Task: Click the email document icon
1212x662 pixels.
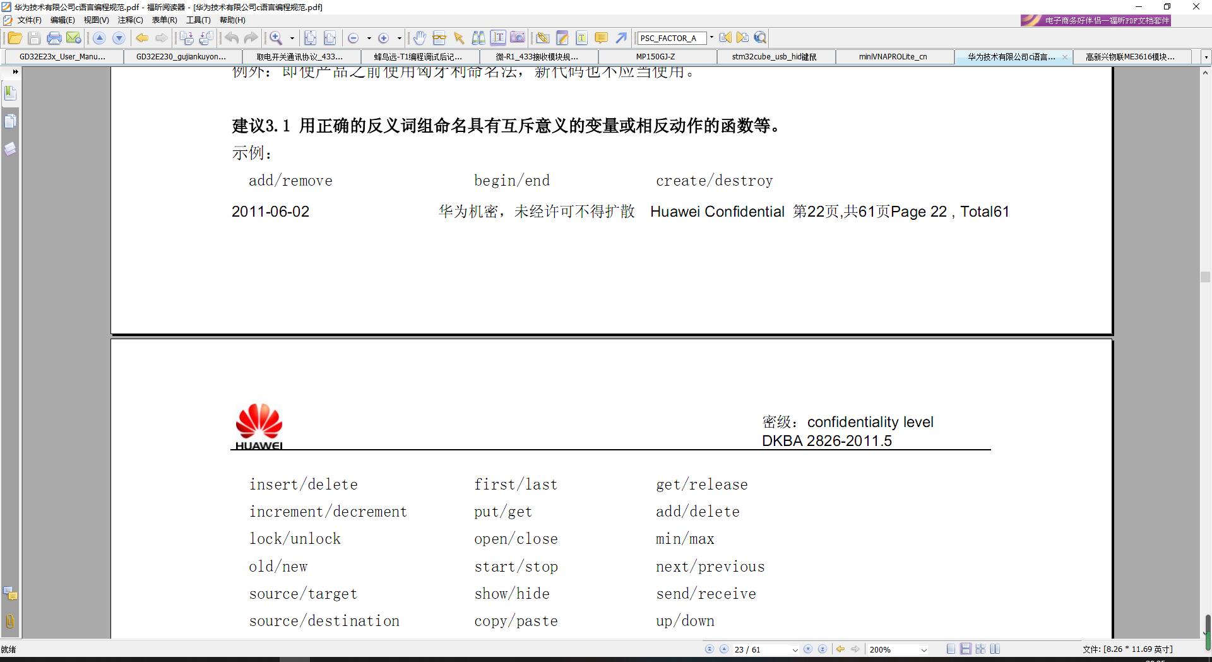Action: point(74,38)
